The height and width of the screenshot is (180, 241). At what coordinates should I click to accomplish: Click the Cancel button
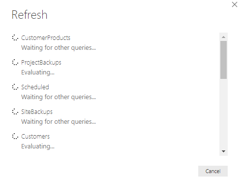pos(213,171)
